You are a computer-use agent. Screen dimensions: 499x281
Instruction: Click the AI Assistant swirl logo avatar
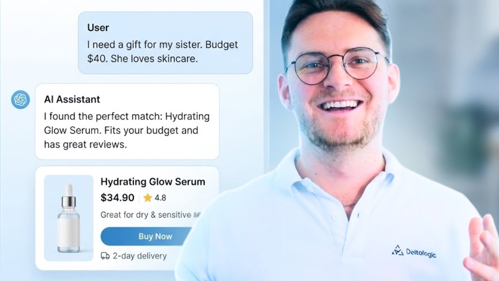[x=20, y=100]
